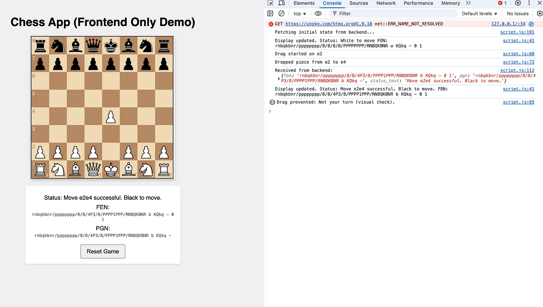Switch to the Network tab
The height and width of the screenshot is (307, 543).
[x=386, y=3]
